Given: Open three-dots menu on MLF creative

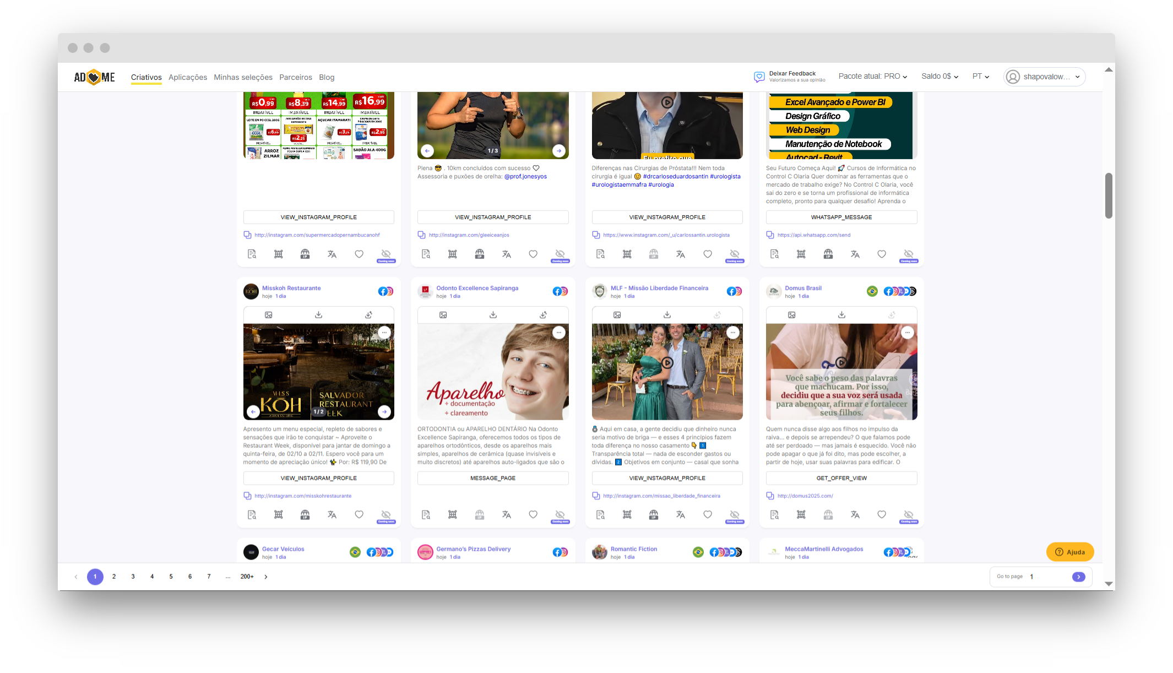Looking at the screenshot, I should coord(732,333).
